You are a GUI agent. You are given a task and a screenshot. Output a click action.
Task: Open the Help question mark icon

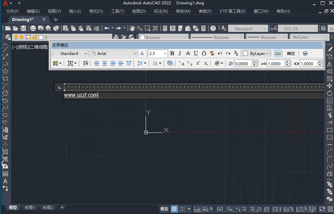pyautogui.click(x=213, y=28)
